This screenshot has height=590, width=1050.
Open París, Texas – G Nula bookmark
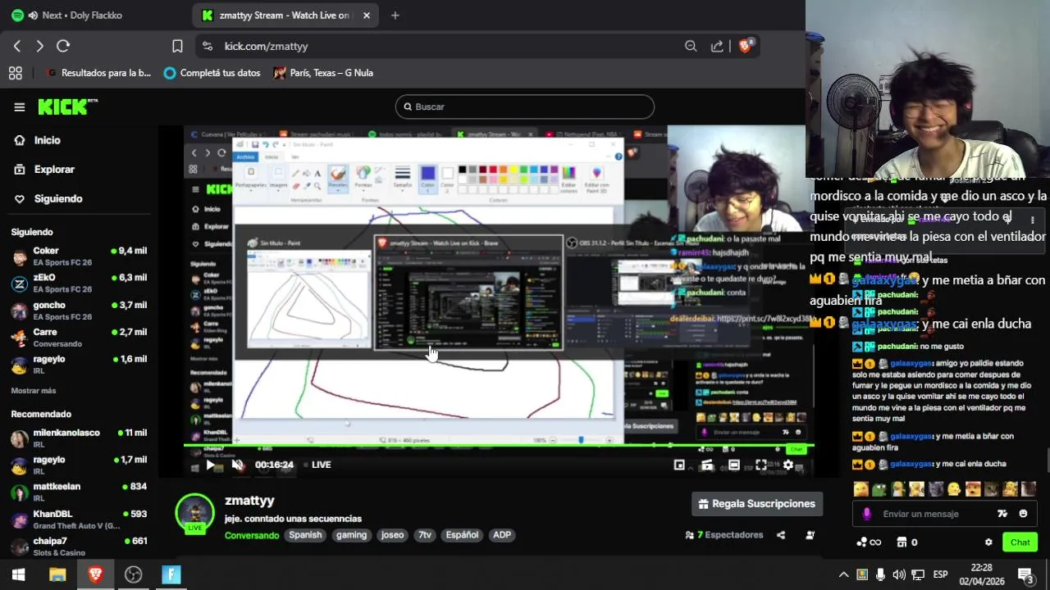[x=323, y=73]
